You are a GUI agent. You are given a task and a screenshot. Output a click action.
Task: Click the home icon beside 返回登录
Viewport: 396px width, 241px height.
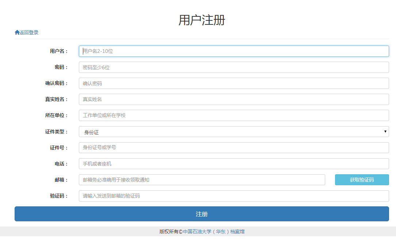coord(17,32)
